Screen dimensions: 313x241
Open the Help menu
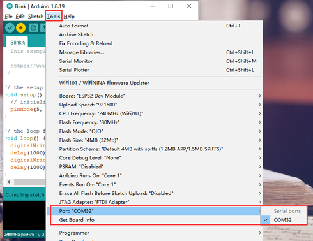[x=69, y=17]
